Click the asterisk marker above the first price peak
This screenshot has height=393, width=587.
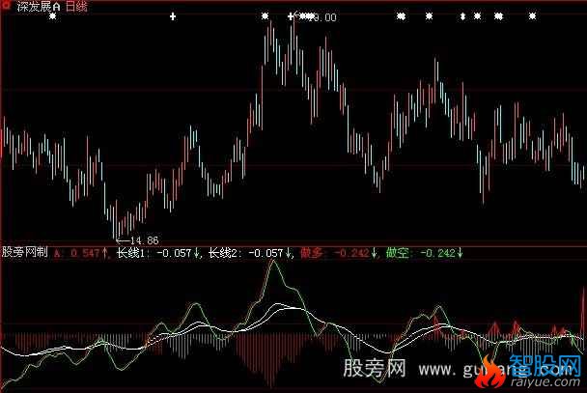tap(266, 16)
